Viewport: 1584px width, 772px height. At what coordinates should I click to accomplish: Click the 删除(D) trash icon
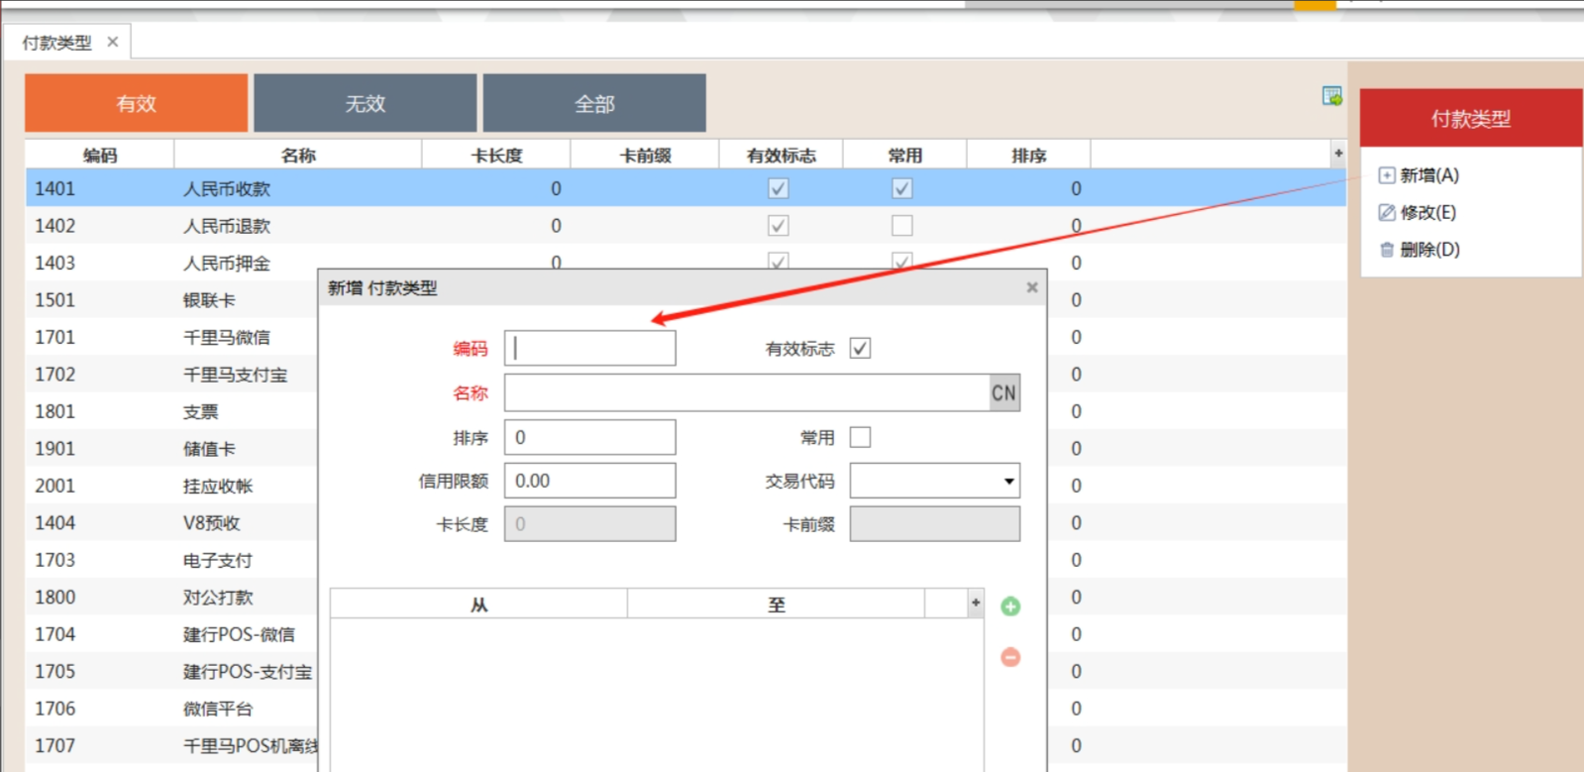pyautogui.click(x=1387, y=250)
